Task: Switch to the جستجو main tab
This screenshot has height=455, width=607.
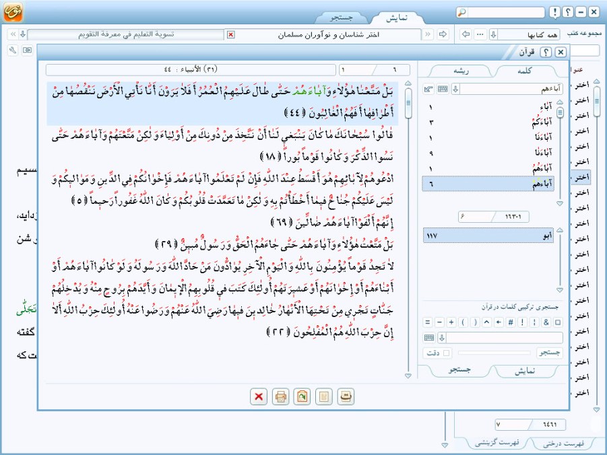Action: 342,17
